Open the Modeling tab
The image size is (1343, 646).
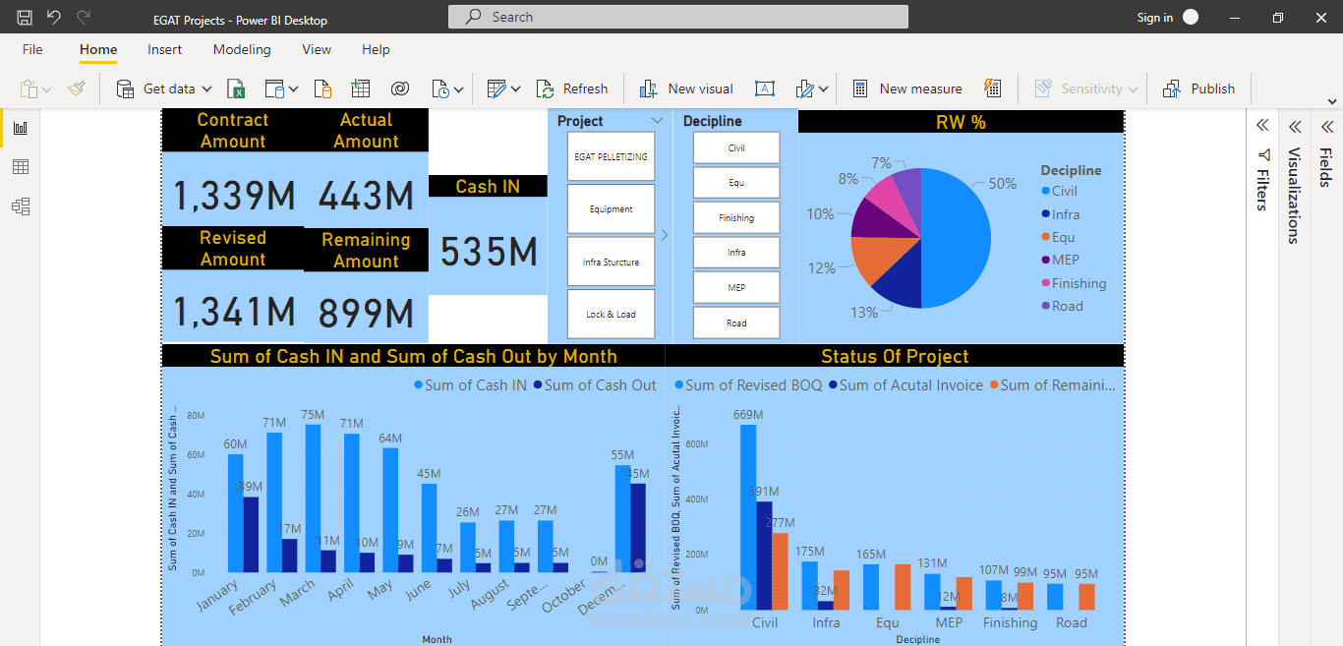tap(242, 49)
